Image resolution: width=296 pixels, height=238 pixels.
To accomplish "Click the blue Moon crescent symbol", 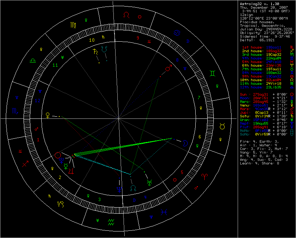I will (x=185, y=143).
